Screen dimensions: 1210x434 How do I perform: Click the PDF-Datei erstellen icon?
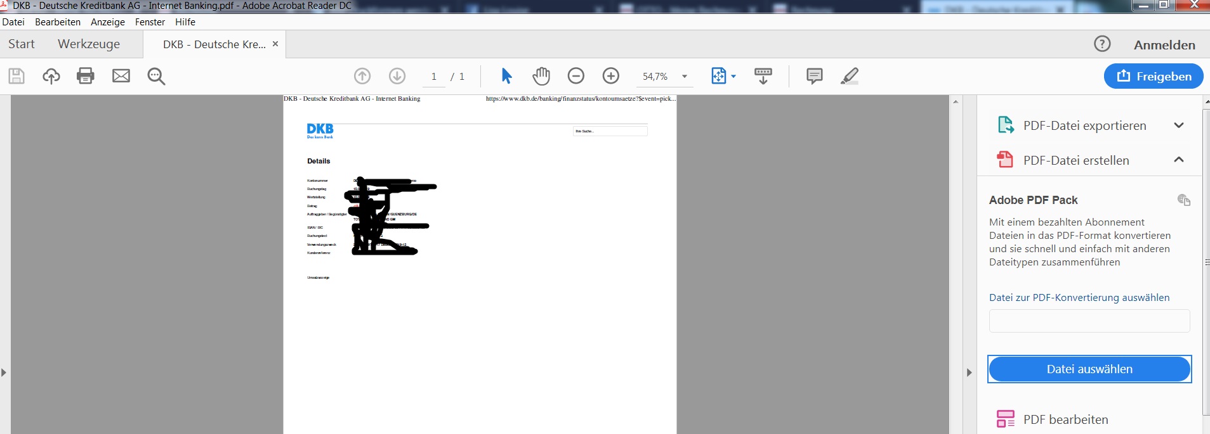[x=1005, y=159]
